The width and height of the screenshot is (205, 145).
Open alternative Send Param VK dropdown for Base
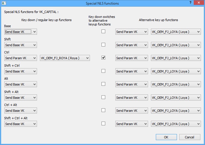point(132,32)
